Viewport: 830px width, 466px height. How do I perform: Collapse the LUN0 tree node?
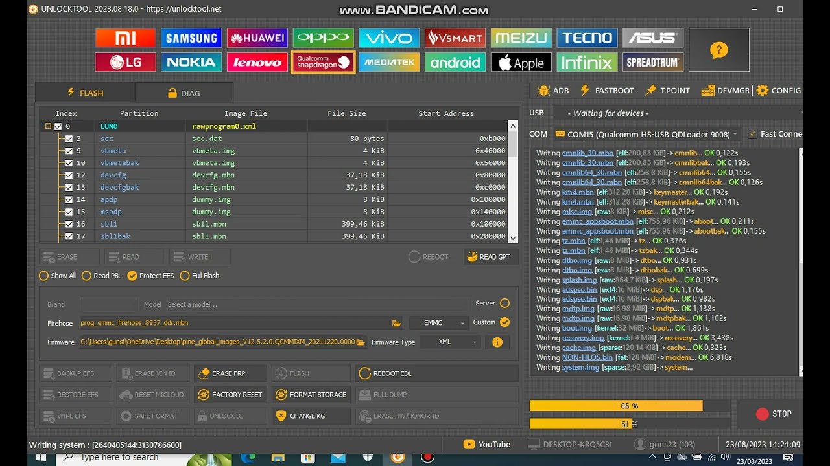pyautogui.click(x=48, y=126)
